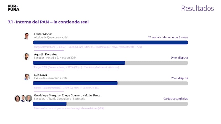Select Felifer Macías portrait photo
Screen dimensions: 221x124
(27, 36)
